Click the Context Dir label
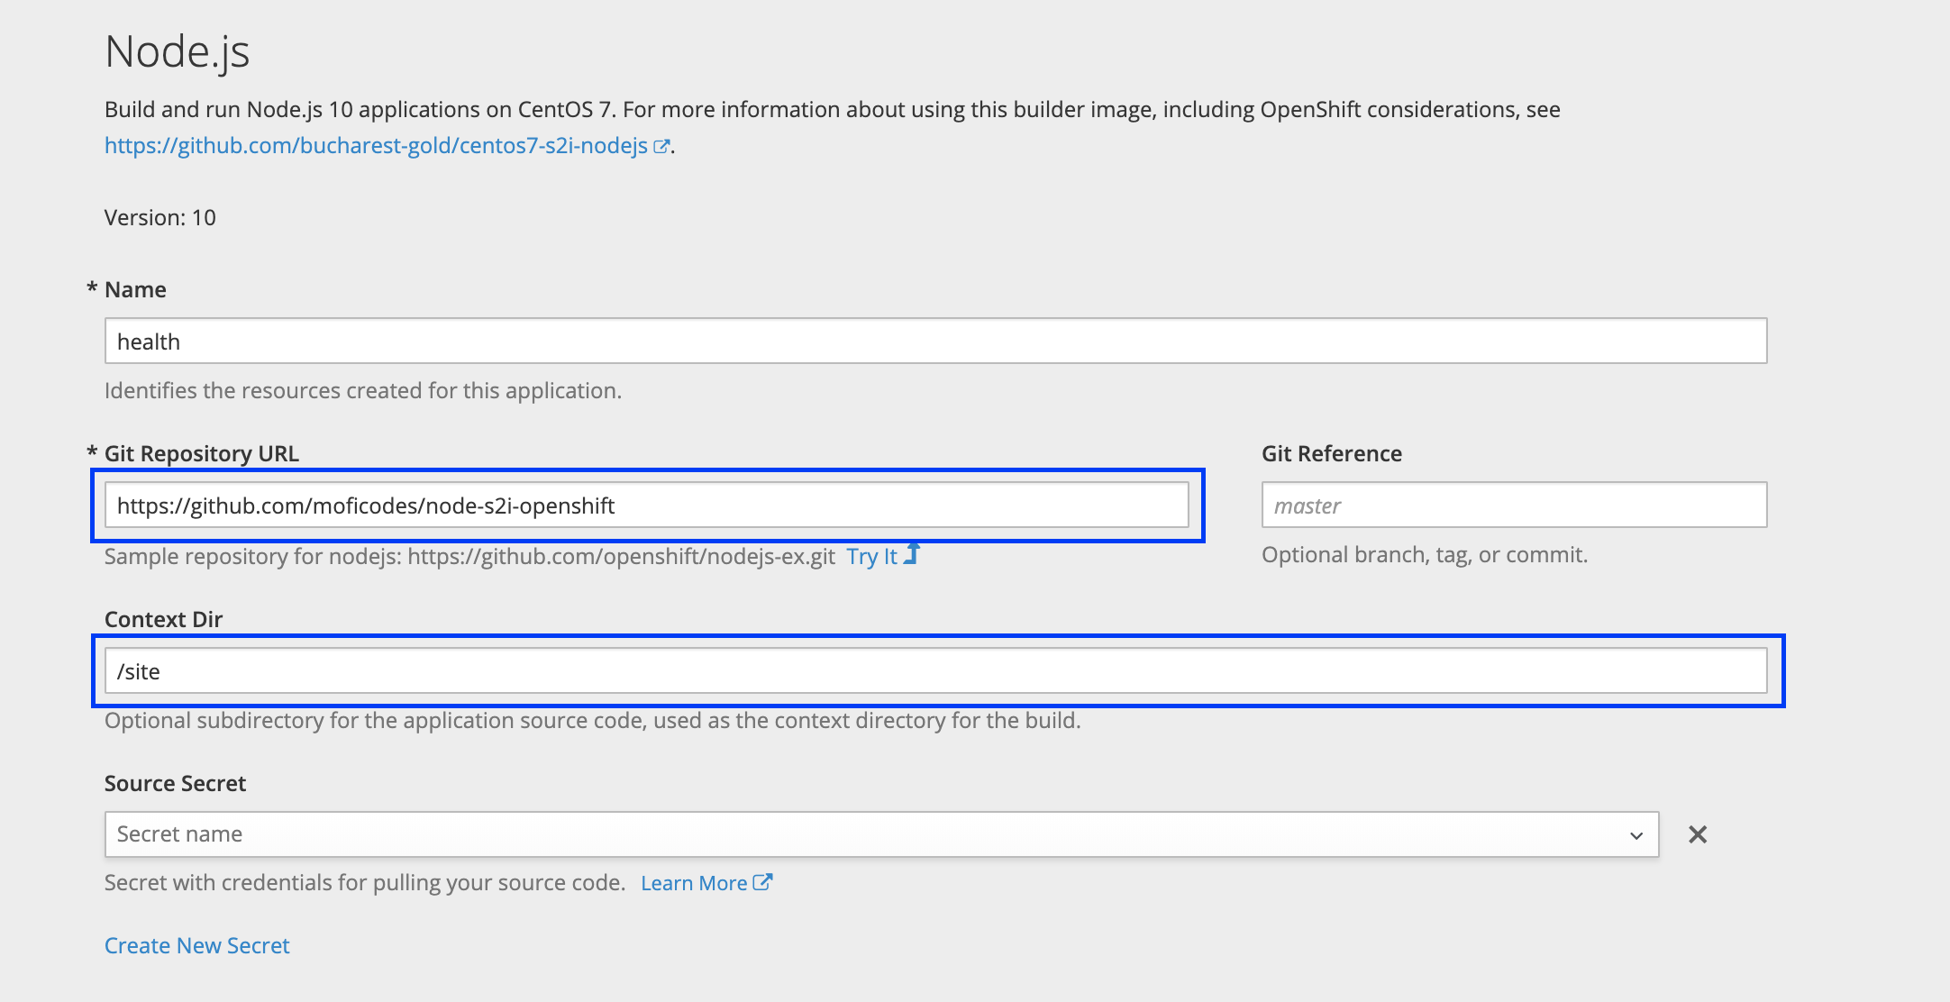1950x1002 pixels. (x=163, y=620)
